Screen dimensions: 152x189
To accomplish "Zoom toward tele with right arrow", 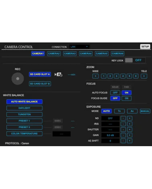I will (x=144, y=76).
